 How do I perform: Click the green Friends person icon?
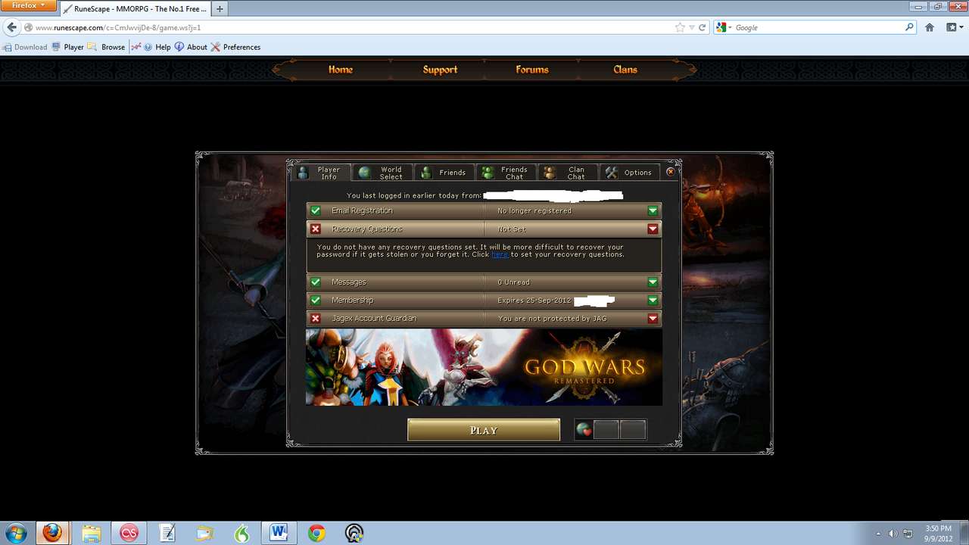pyautogui.click(x=426, y=173)
